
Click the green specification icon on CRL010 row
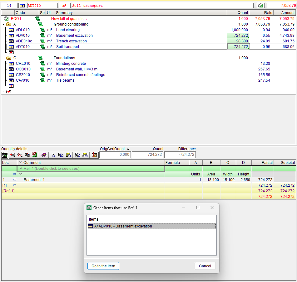42,64
